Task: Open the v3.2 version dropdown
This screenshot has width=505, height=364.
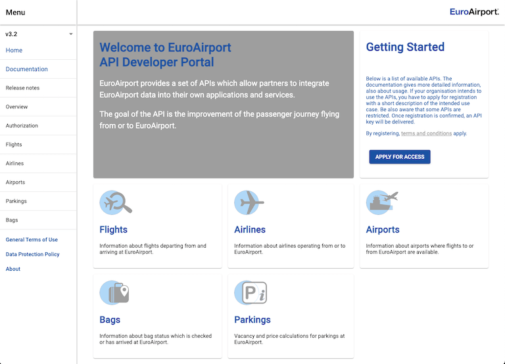Action: [38, 34]
